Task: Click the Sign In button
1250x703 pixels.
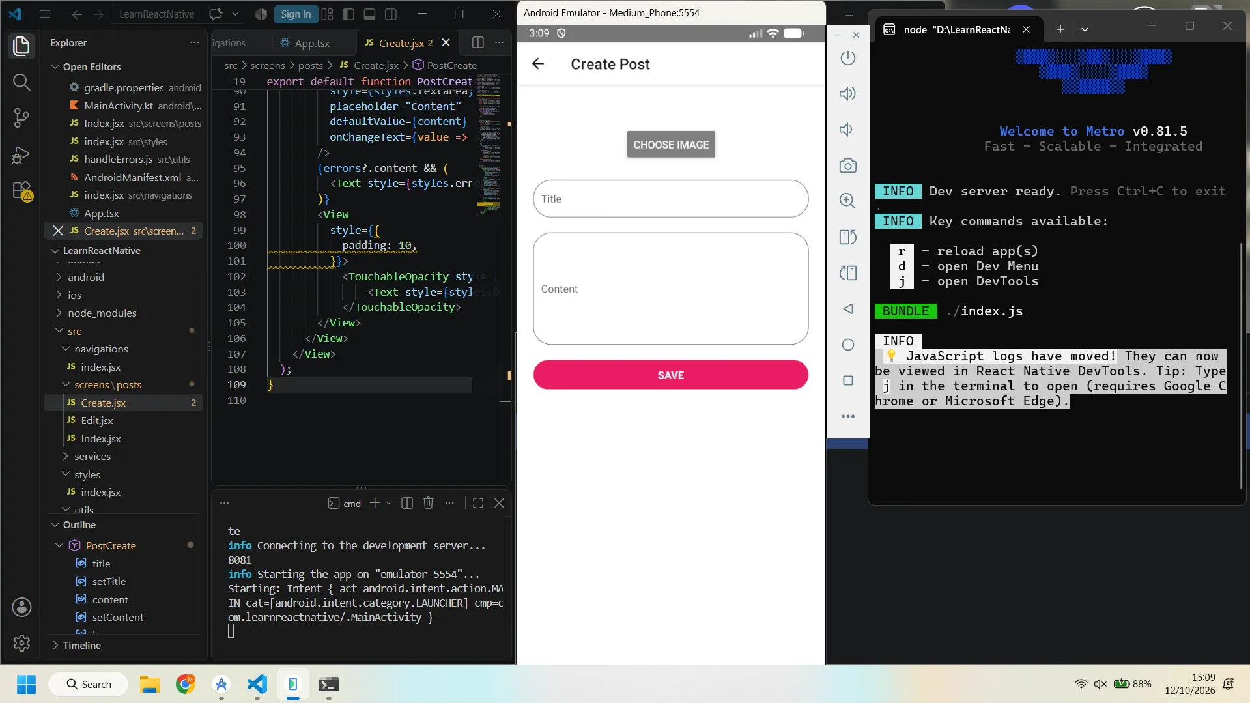Action: (x=296, y=14)
